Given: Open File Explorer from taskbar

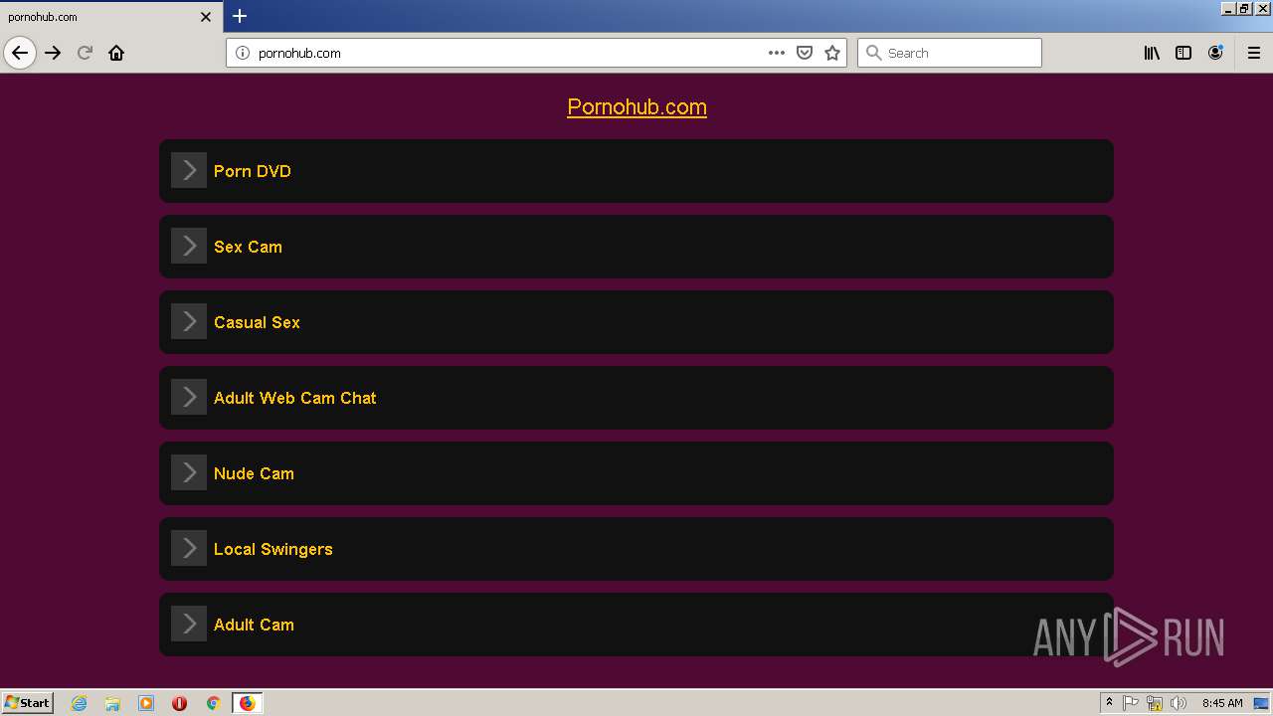Looking at the screenshot, I should 112,703.
